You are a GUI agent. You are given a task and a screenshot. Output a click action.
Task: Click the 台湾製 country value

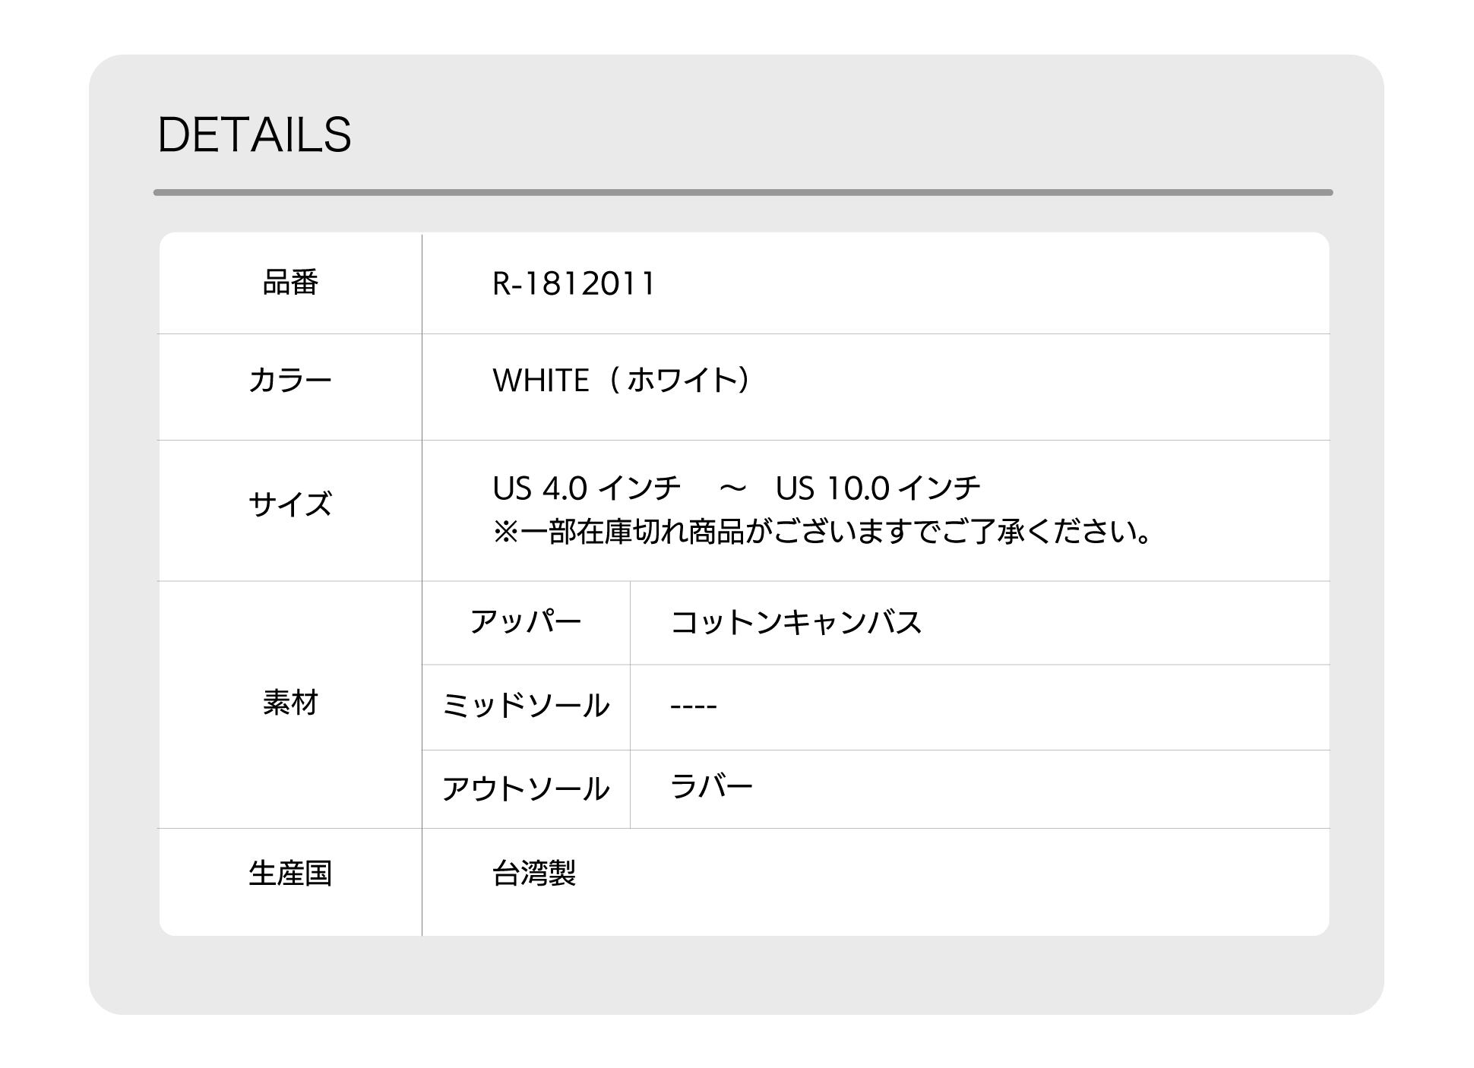tap(534, 874)
